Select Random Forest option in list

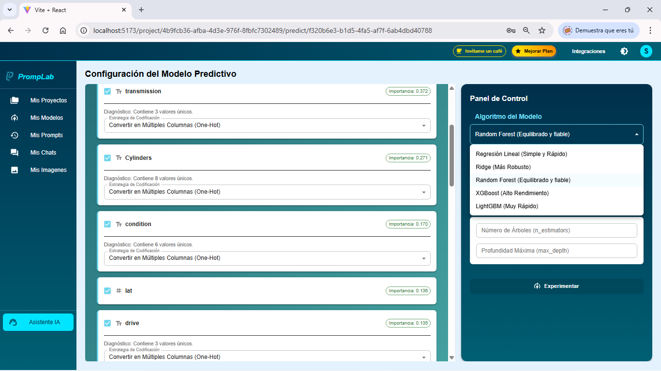click(556, 180)
